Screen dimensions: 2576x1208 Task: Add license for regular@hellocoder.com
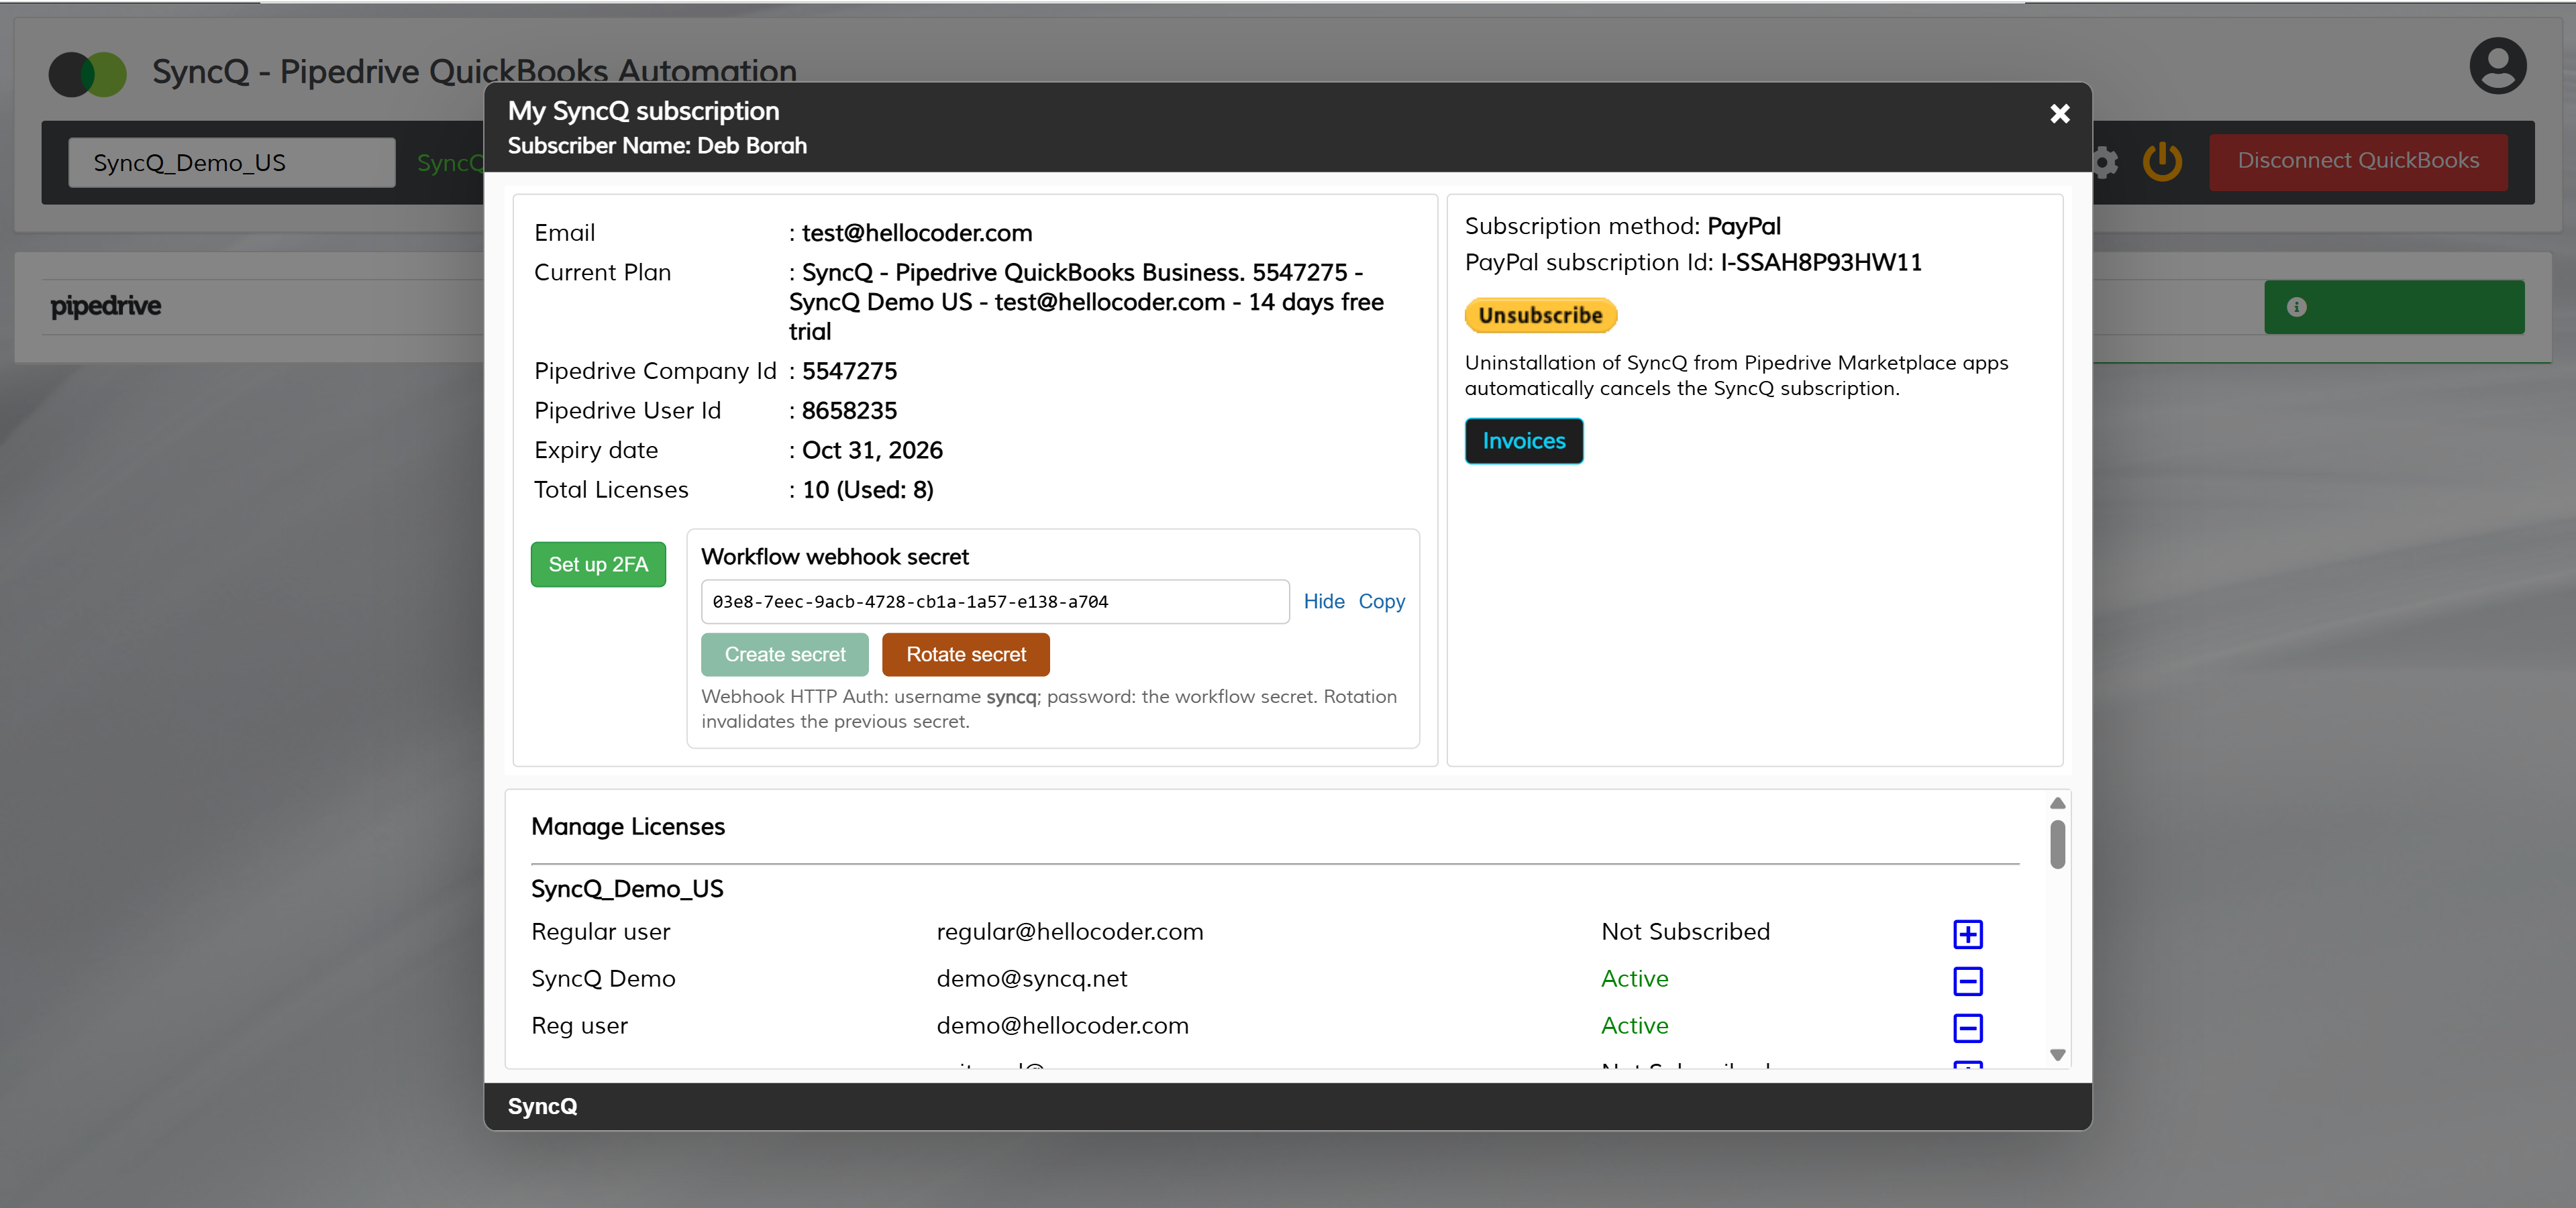pos(1967,934)
